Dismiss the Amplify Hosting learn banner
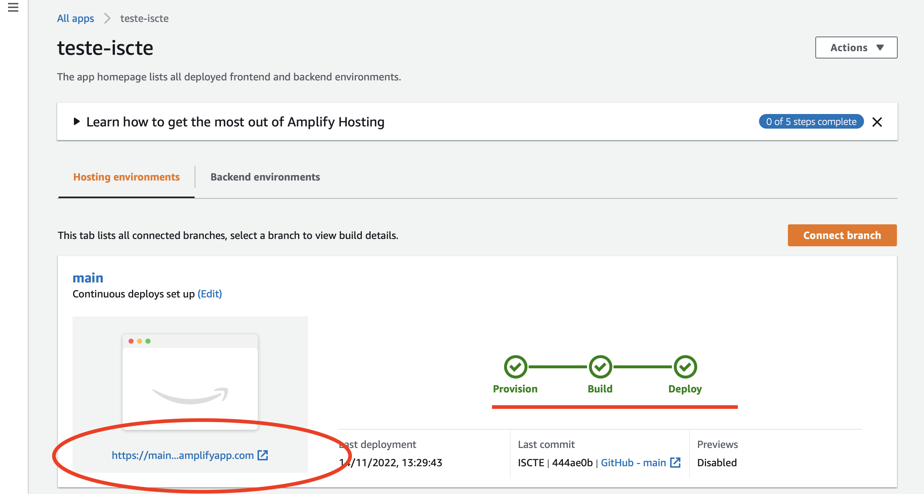 pos(877,122)
